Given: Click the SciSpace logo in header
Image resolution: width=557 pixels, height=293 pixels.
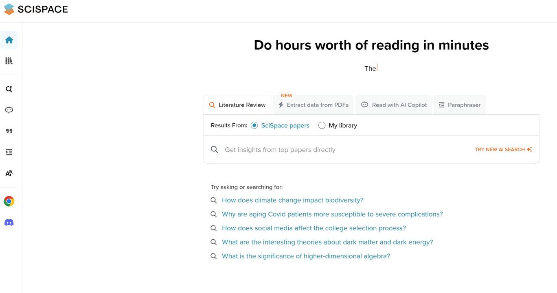Looking at the screenshot, I should (36, 9).
